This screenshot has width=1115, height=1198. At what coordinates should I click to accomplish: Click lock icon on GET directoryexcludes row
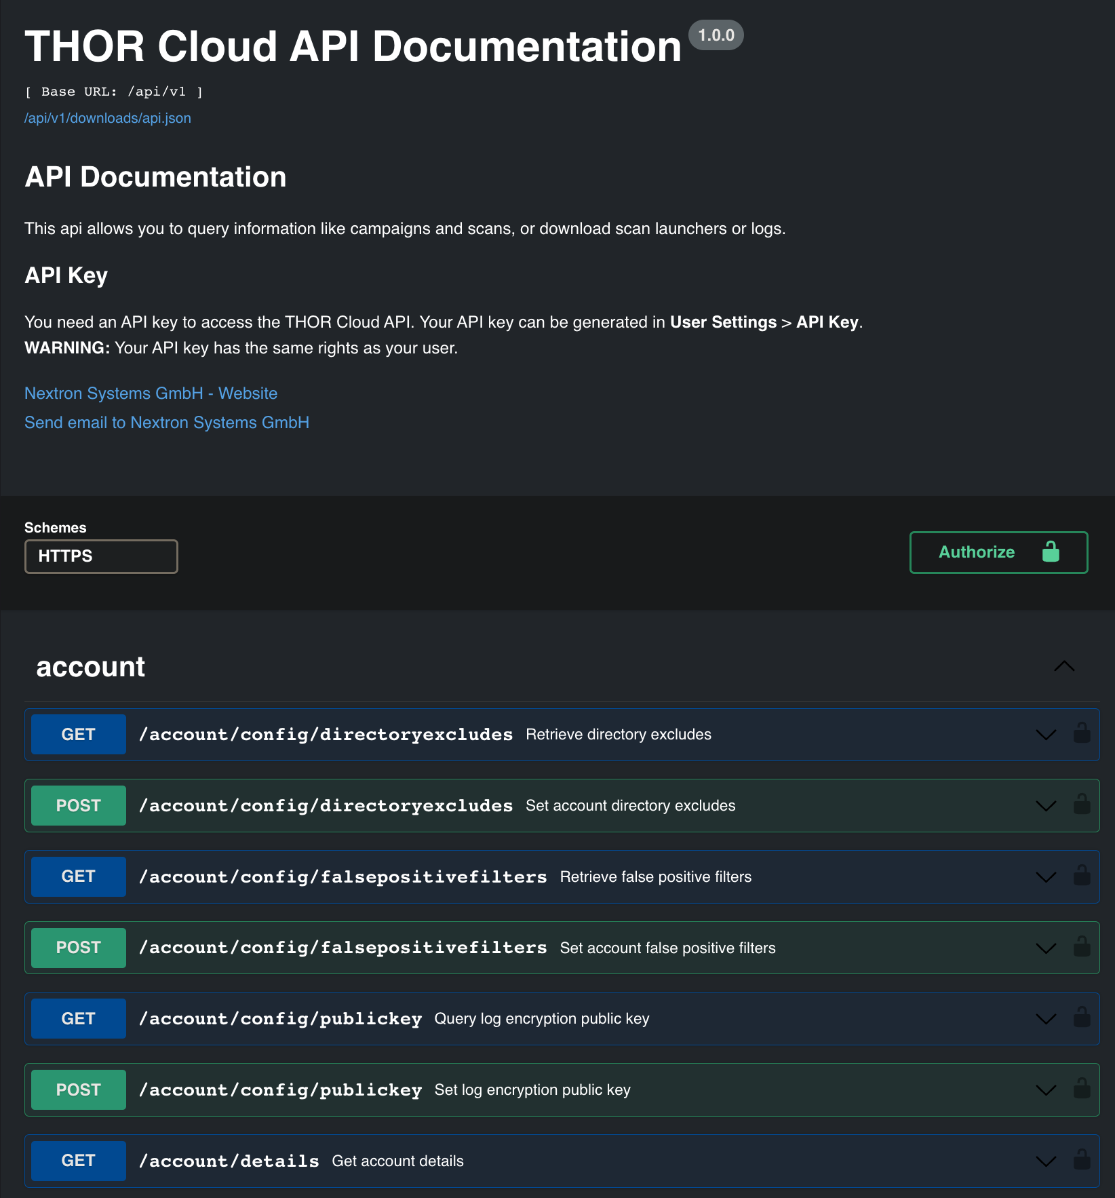[x=1082, y=733]
